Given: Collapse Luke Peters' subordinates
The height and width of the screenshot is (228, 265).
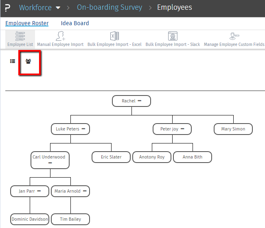Looking at the screenshot, I should pos(83,129).
